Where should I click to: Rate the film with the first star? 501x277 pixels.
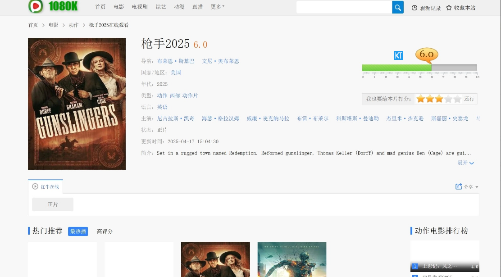click(420, 99)
